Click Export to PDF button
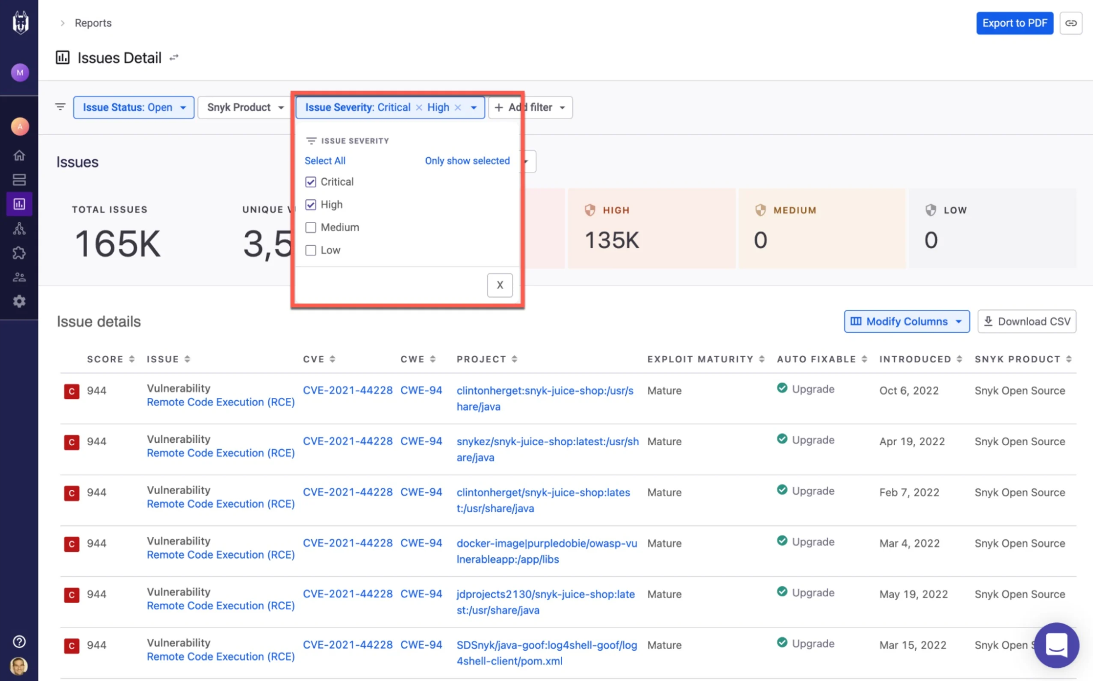Image resolution: width=1093 pixels, height=681 pixels. pos(1014,23)
